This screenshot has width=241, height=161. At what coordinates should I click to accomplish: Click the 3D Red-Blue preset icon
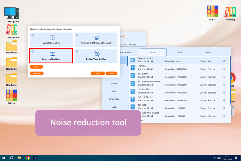click(x=133, y=91)
